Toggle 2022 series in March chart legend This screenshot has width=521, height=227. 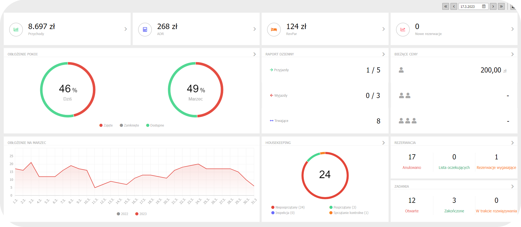[x=122, y=214]
